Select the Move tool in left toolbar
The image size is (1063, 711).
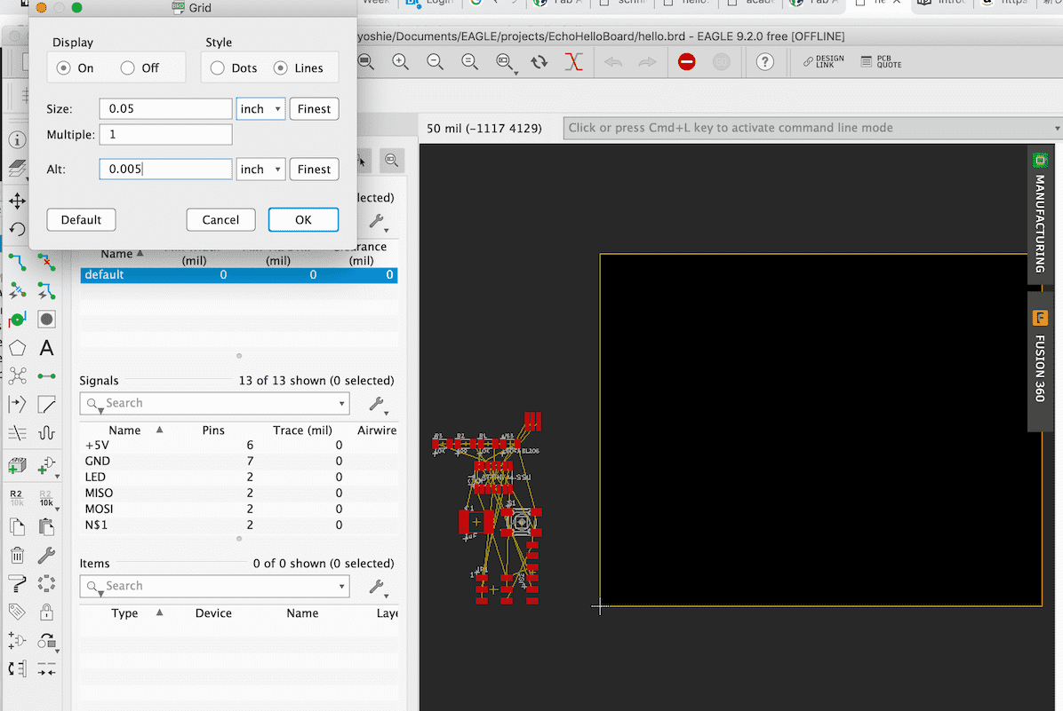point(18,201)
